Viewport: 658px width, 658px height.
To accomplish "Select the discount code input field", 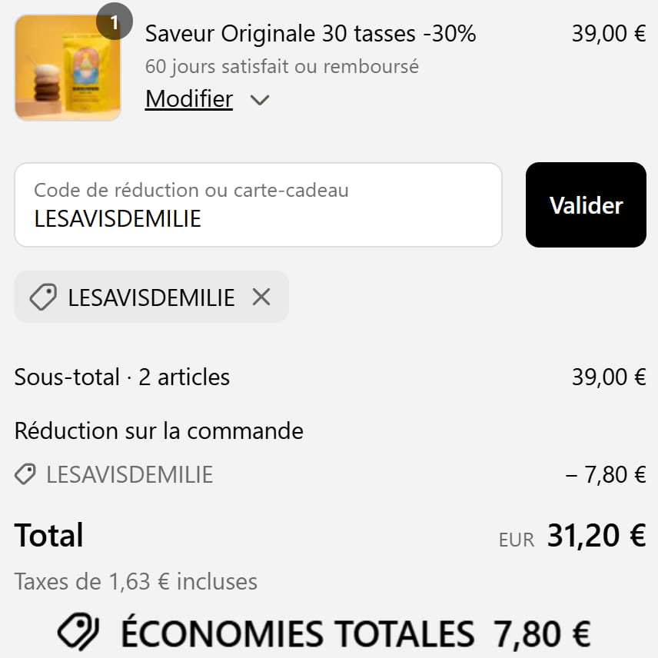I will coord(259,205).
